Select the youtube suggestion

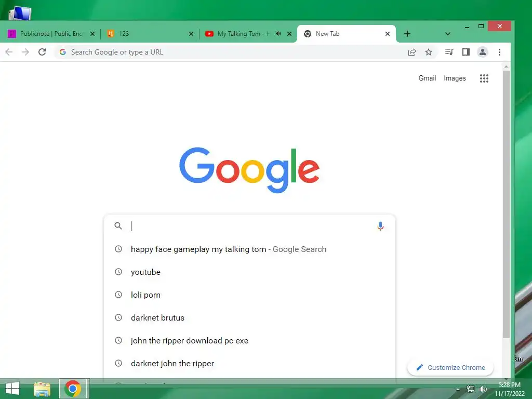(249, 272)
